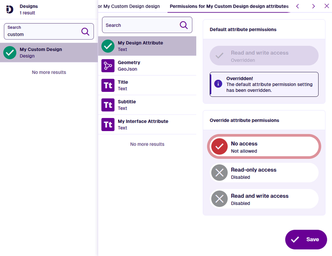Enable Read-only access override
This screenshot has width=332, height=256.
coord(264,173)
